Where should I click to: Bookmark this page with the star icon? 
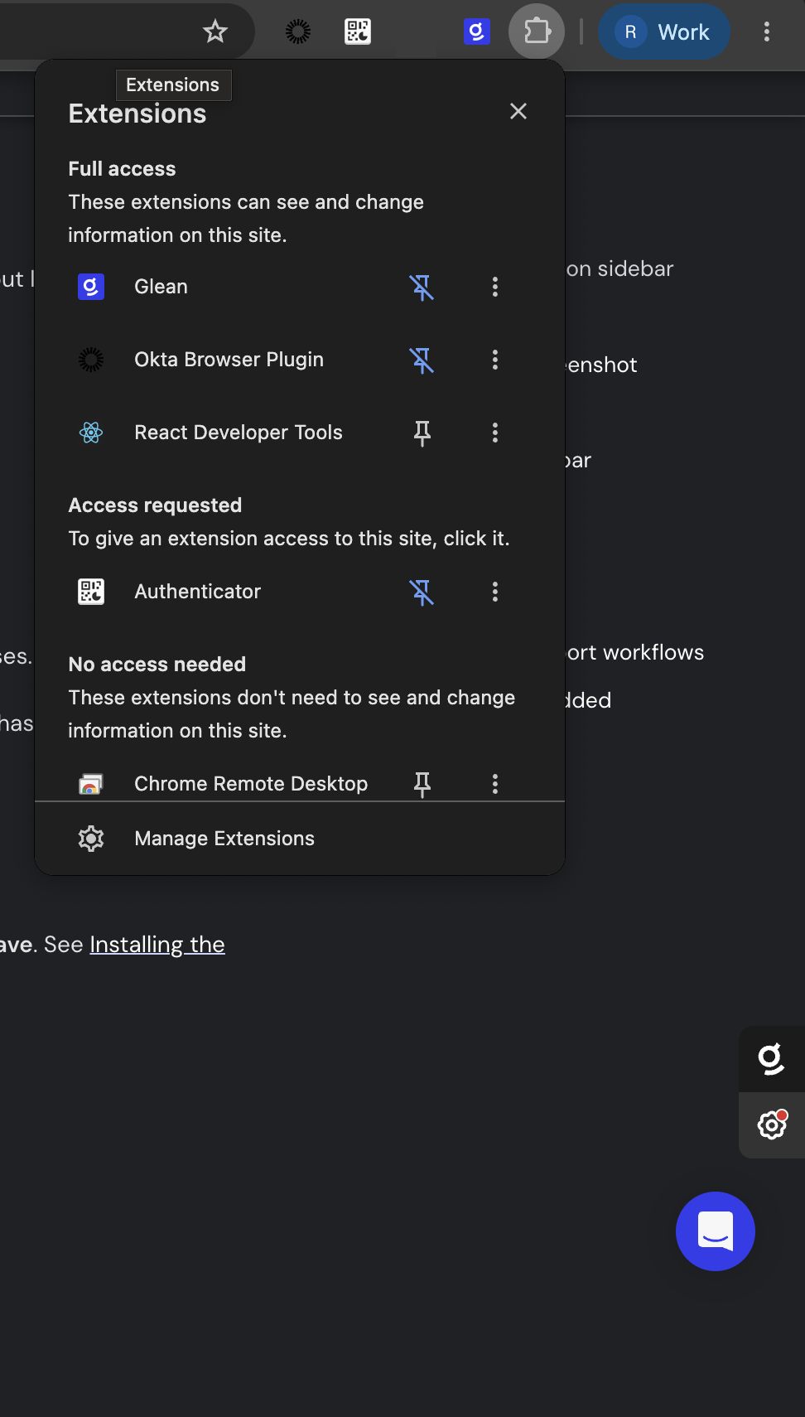point(215,31)
